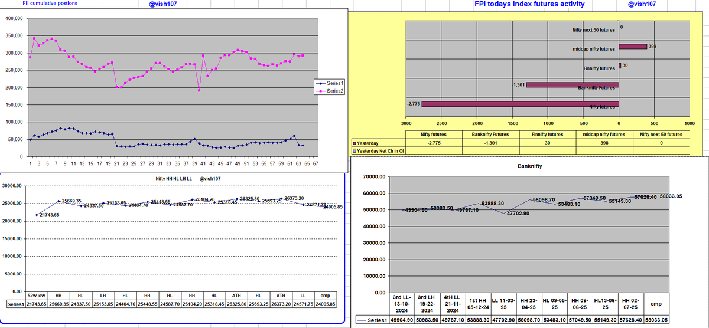Click 'LL 11-03-25' header in Banknifty table
The height and width of the screenshot is (328, 709).
pos(503,303)
